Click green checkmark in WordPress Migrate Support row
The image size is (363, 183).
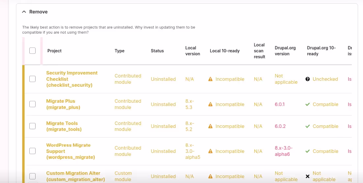tap(307, 151)
